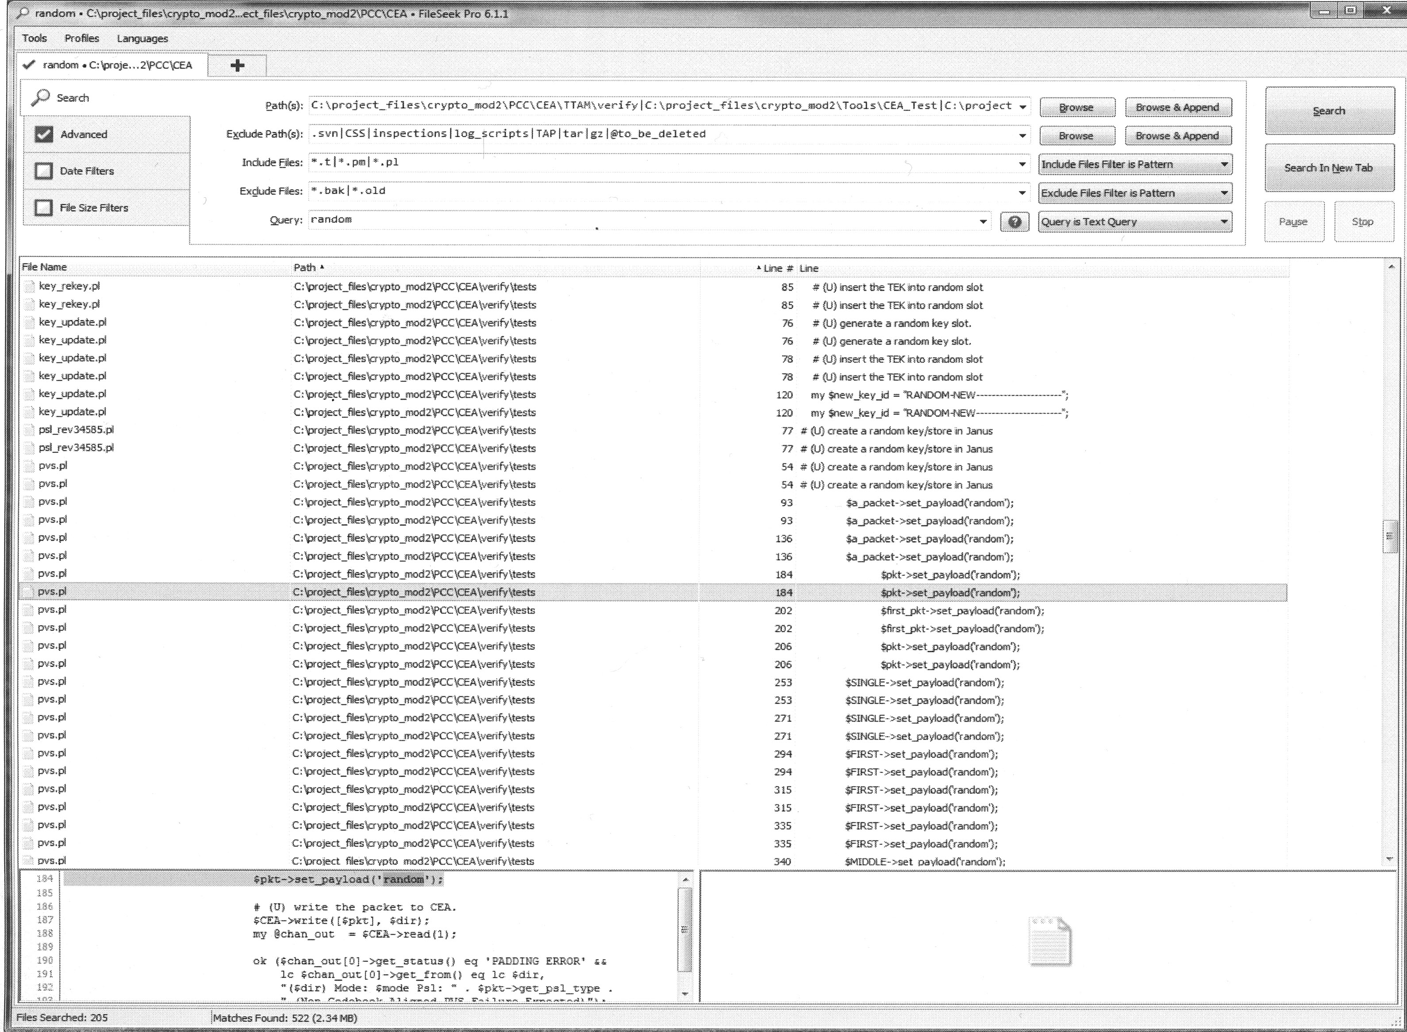Image resolution: width=1407 pixels, height=1032 pixels.
Task: Expand the Path(s) history dropdown arrow
Action: (1023, 107)
